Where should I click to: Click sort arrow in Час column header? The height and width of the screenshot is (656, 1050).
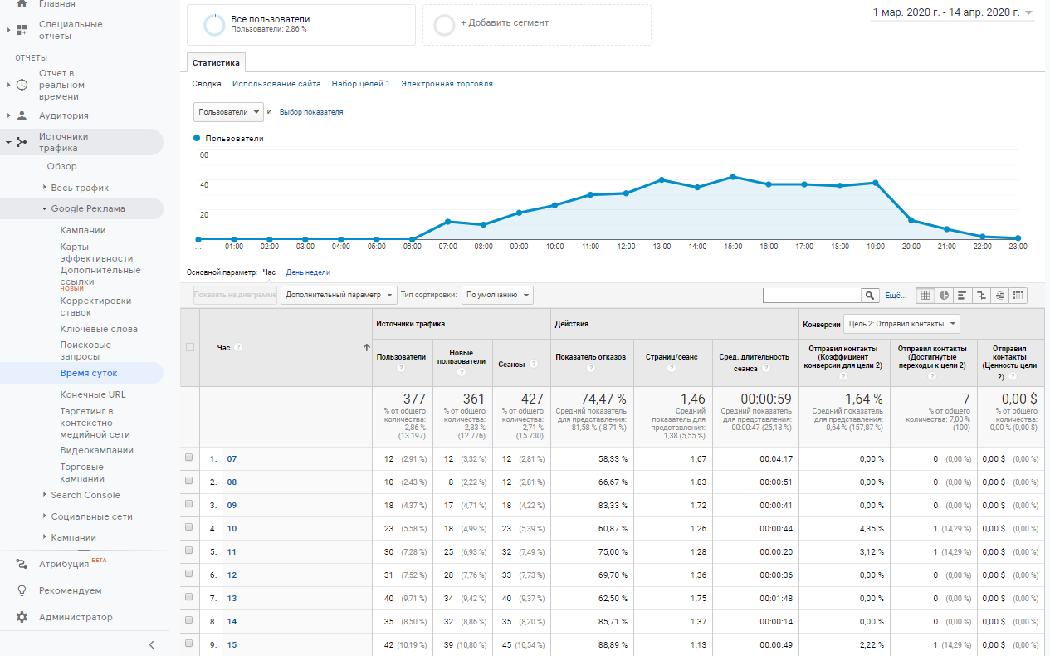366,348
